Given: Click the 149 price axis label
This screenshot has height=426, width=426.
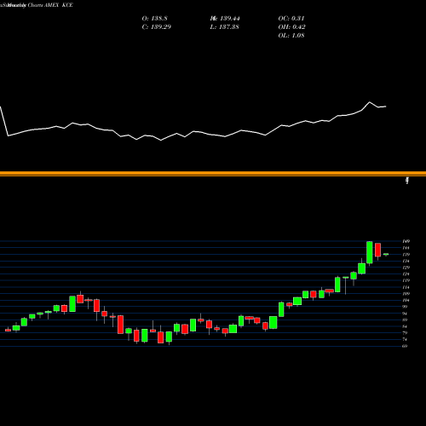Looking at the screenshot, I should coord(406,241).
